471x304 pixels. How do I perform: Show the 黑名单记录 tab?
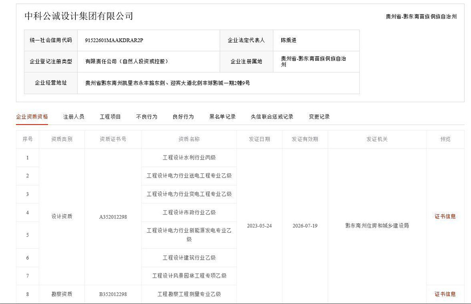pyautogui.click(x=222, y=116)
